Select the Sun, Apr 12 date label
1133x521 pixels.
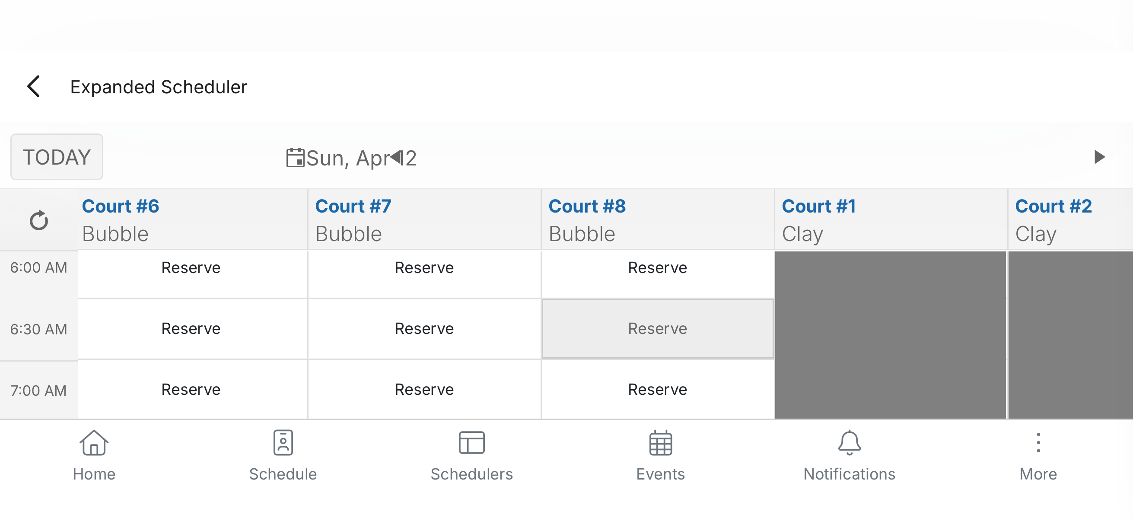click(361, 158)
